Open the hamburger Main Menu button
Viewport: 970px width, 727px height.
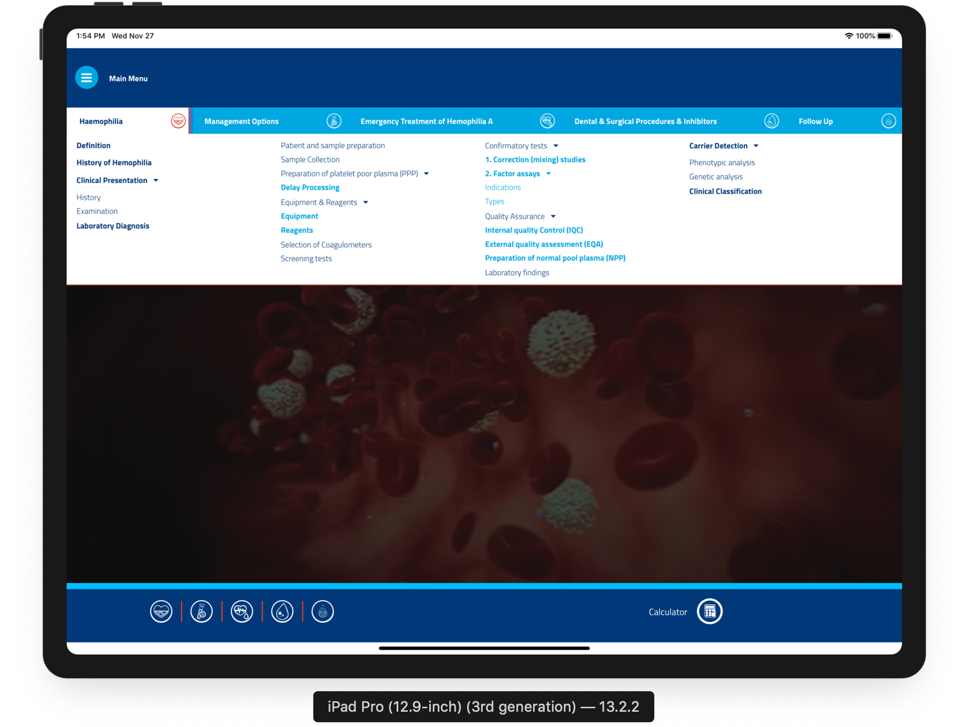point(86,78)
